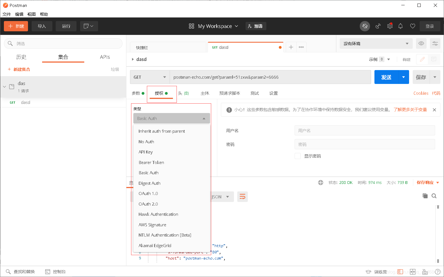The image size is (444, 277).
Task: Choose Hawk Authentication option
Action: click(158, 214)
